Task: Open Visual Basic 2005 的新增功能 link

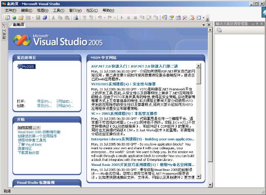Action: pyautogui.click(x=39, y=132)
